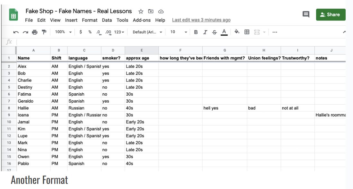353x189 pixels.
Task: Open the Insert menu
Action: tap(71, 20)
